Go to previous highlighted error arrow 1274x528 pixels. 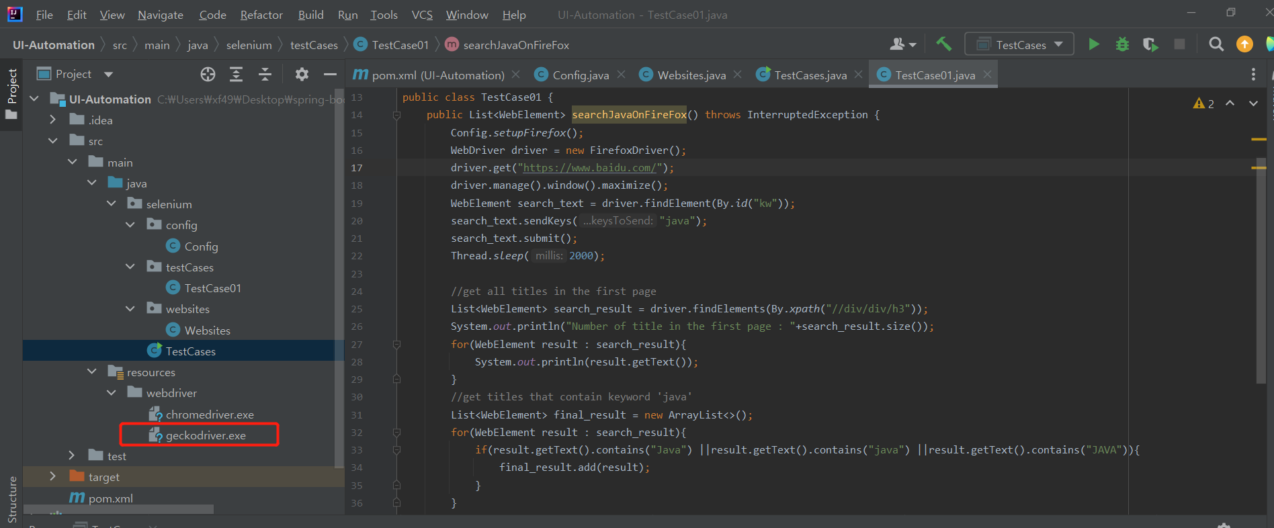1230,103
